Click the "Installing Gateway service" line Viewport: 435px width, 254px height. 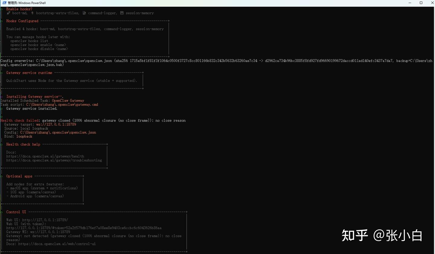click(x=34, y=97)
